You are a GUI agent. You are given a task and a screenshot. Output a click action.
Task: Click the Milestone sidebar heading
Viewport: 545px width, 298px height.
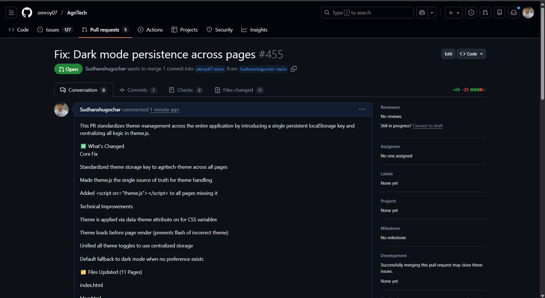[391, 228]
